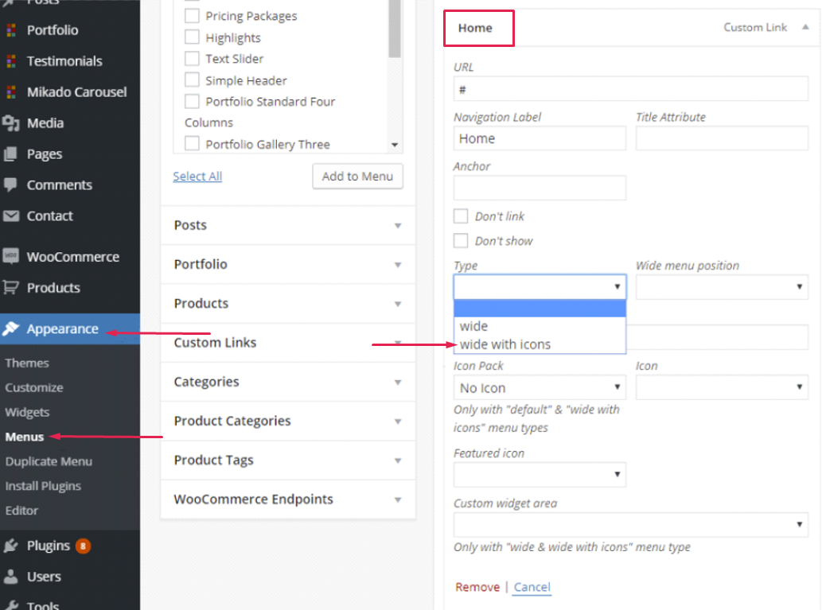Expand the Posts accordion section
This screenshot has height=610, width=830.
(x=287, y=225)
